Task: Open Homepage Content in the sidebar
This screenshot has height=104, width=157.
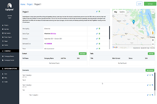Action: 9,60
